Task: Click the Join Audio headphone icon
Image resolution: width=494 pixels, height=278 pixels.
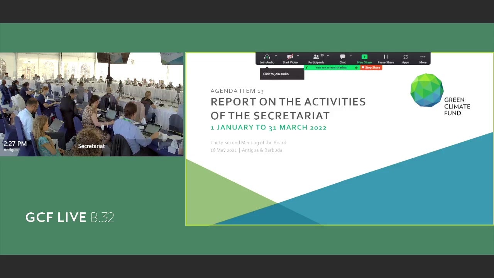Action: 267,57
